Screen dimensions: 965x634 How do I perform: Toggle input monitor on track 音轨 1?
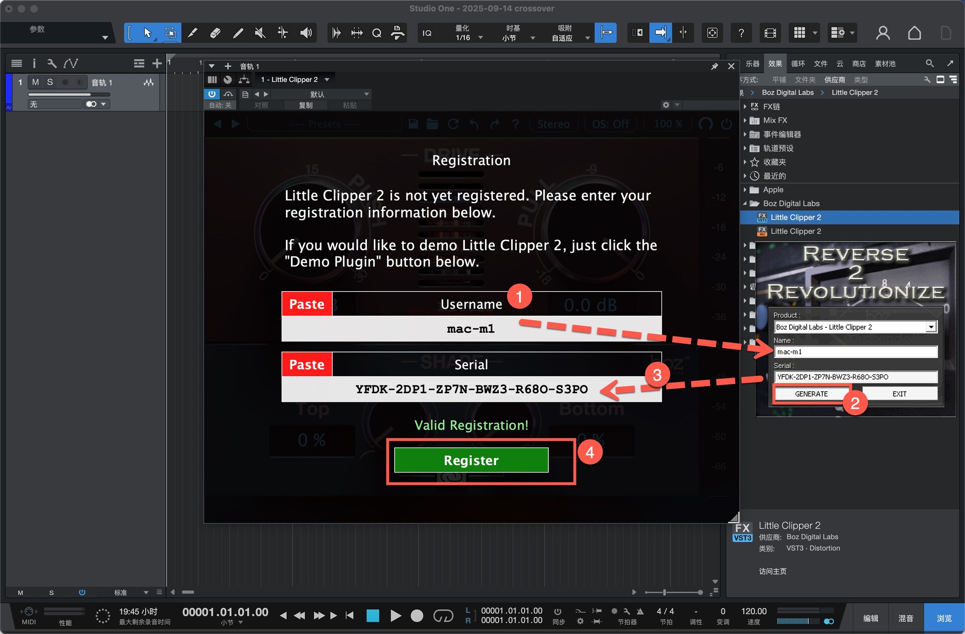tap(80, 82)
